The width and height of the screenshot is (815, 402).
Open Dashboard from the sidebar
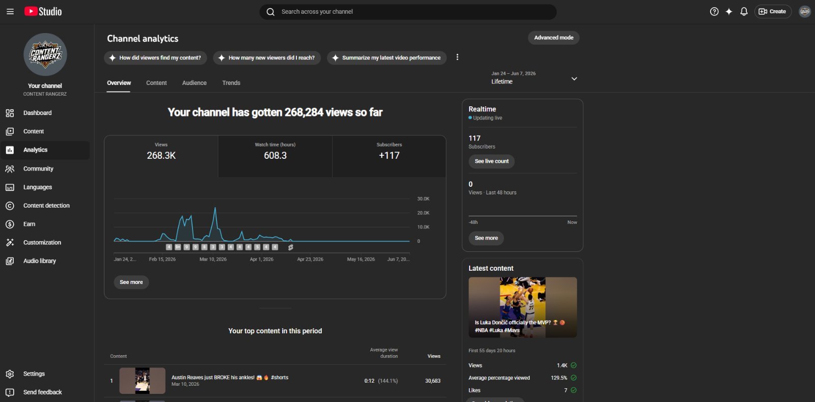45,113
